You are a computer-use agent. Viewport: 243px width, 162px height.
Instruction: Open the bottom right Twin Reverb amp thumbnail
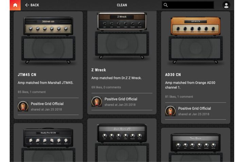click(x=195, y=147)
